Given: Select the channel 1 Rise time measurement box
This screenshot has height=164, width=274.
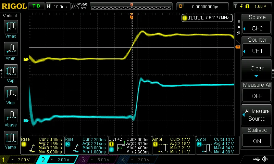Looking at the screenshot, I should click(42, 145).
